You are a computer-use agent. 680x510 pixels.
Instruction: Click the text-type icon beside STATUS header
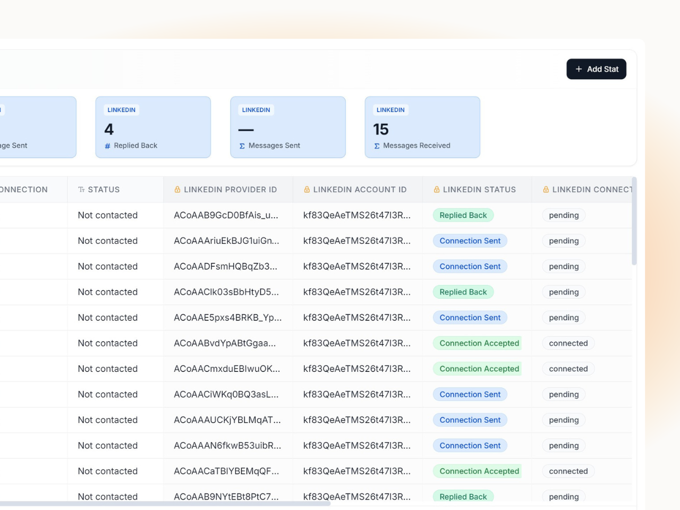click(x=81, y=189)
